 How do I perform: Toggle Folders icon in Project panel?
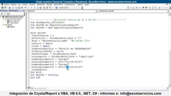[x=8, y=14]
